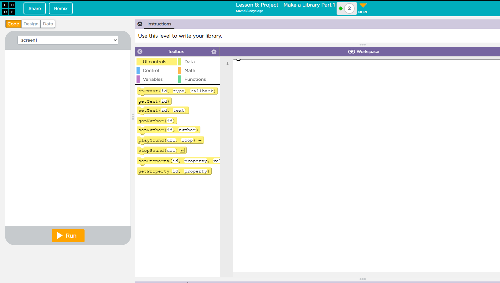500x283 pixels.
Task: Hide the Toolbox using the arrow icon
Action: tap(140, 52)
